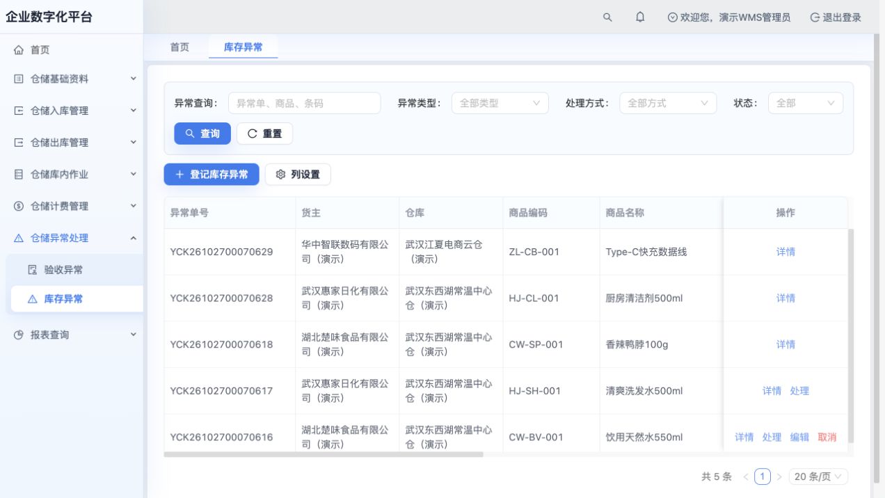
Task: Open the 异常类型 dropdown
Action: 500,103
